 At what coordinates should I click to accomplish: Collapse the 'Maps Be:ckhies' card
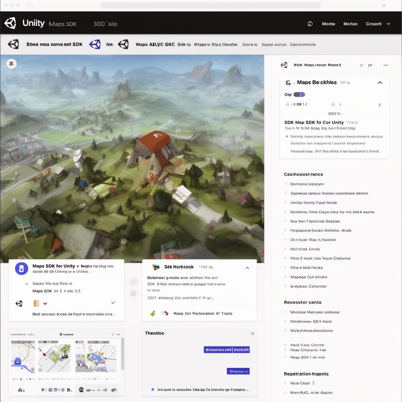(380, 82)
